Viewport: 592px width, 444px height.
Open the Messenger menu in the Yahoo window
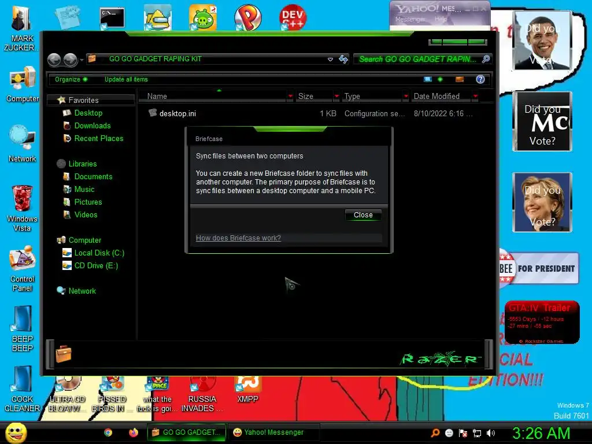(410, 19)
